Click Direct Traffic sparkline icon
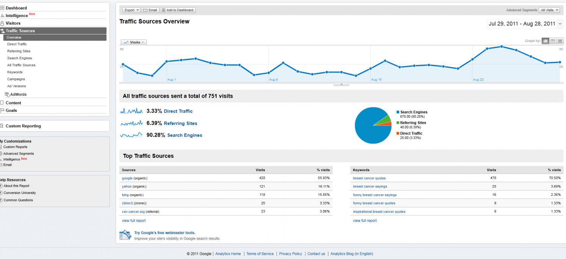566x259 pixels. point(131,111)
